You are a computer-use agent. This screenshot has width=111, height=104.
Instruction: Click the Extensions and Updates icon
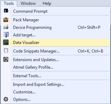point(6,59)
